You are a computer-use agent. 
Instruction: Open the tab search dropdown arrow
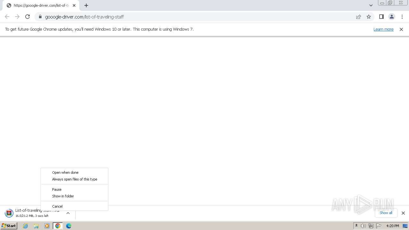coord(371,5)
